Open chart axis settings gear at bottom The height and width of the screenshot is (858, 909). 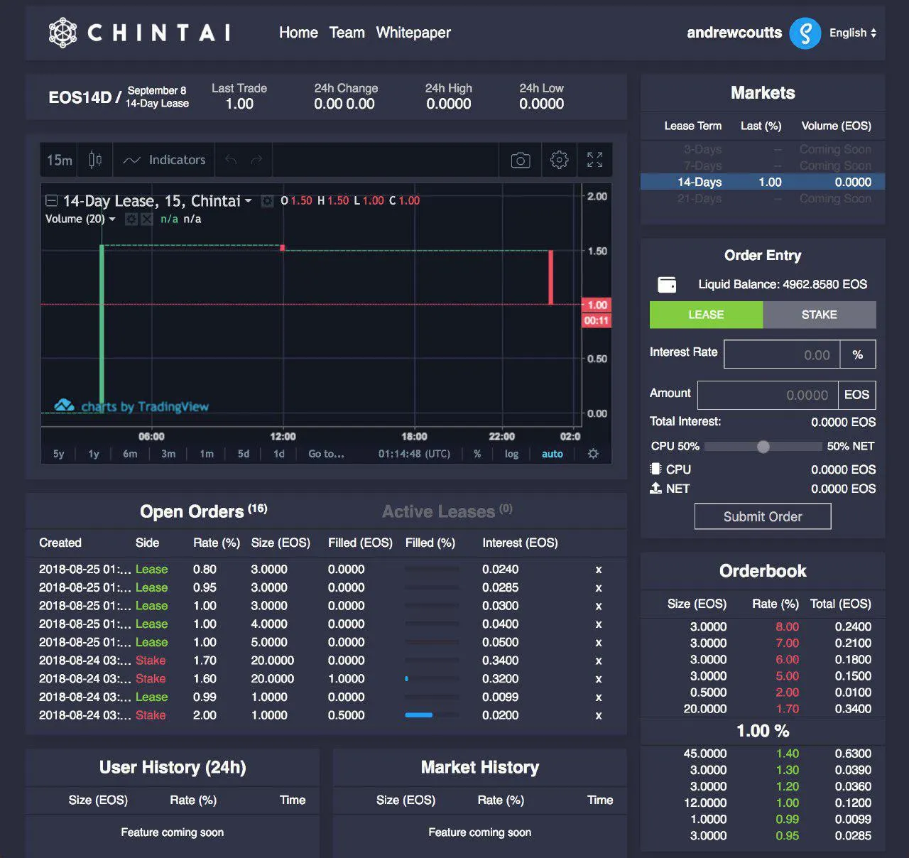point(593,454)
